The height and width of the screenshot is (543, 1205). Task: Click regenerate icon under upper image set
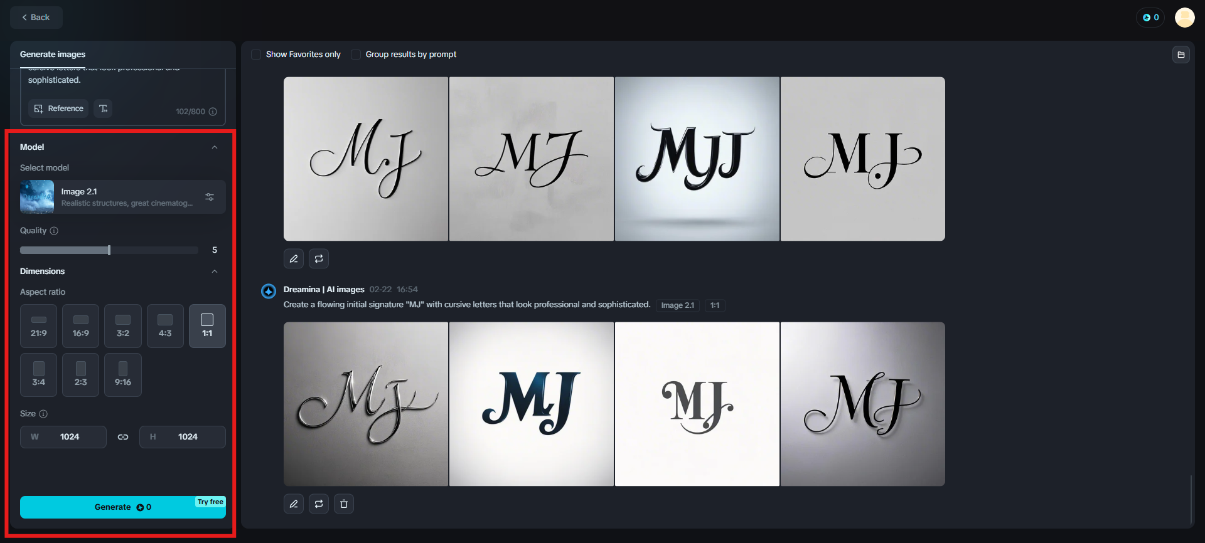pyautogui.click(x=319, y=258)
